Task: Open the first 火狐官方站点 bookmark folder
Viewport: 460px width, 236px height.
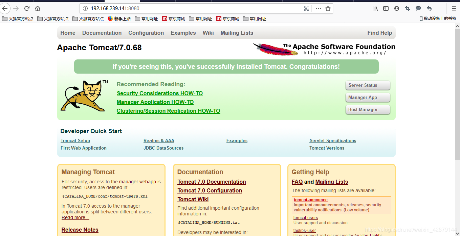Action: click(x=18, y=19)
